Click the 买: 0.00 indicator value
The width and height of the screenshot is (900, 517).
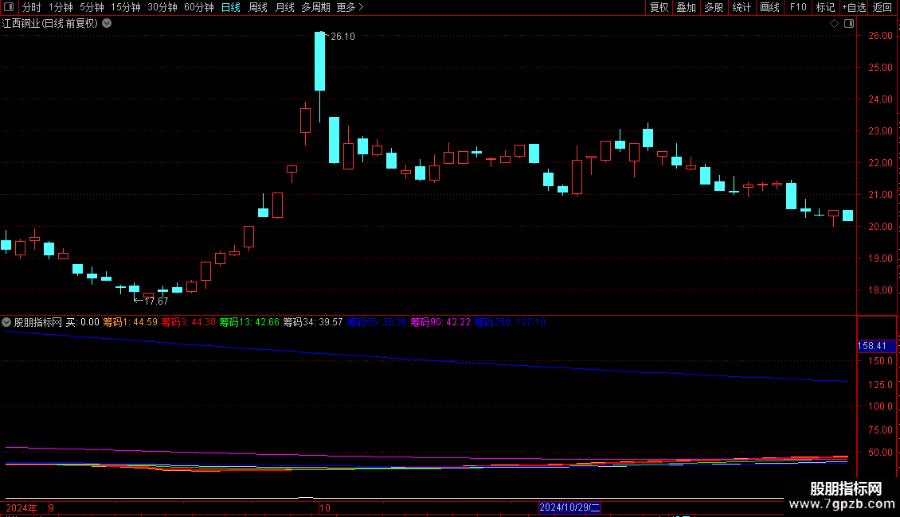click(83, 322)
